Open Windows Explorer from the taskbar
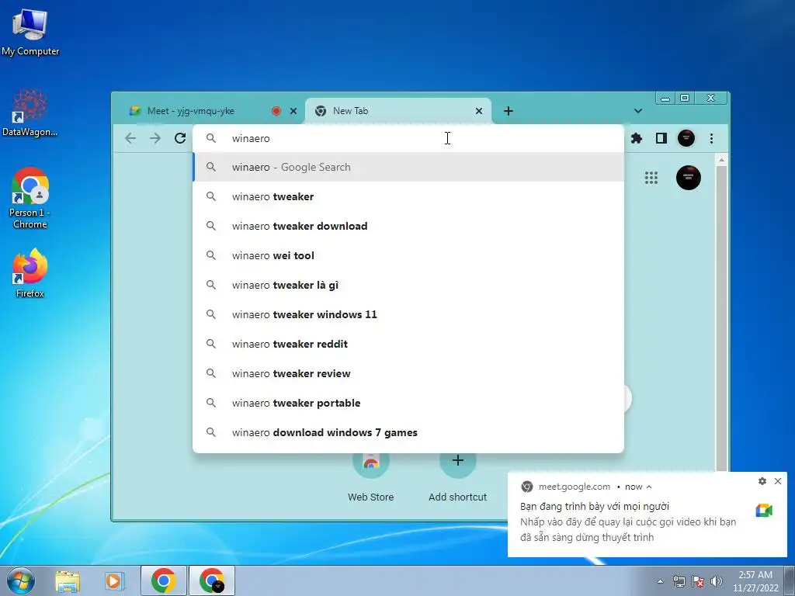This screenshot has height=596, width=795. 68,580
